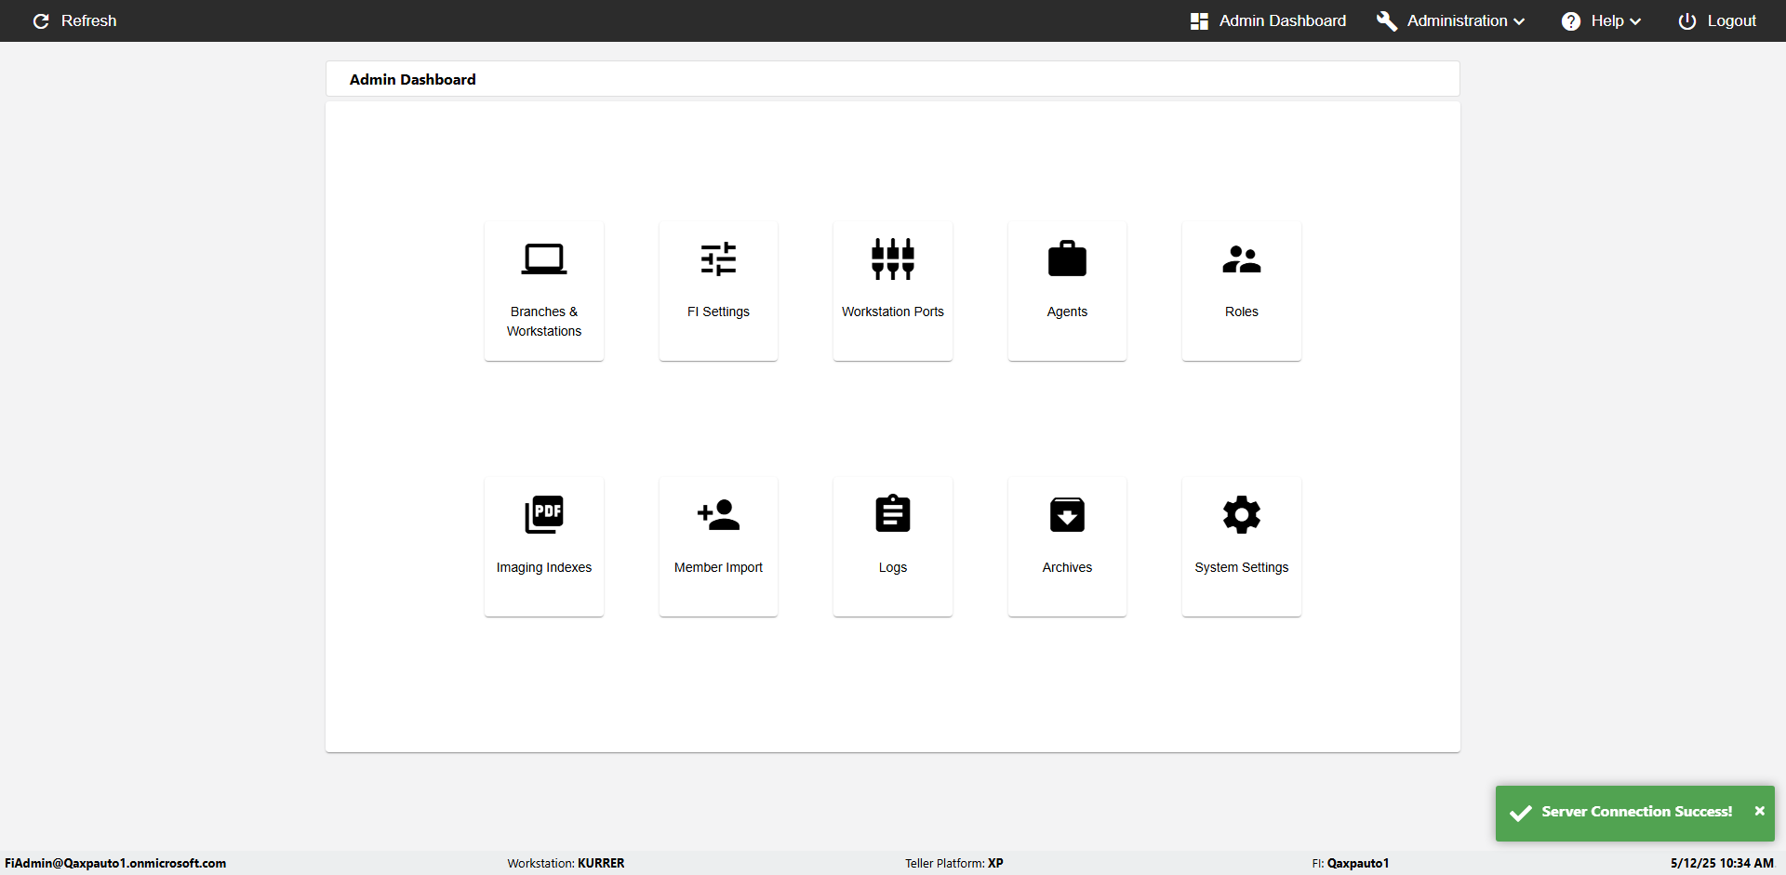Open the Workstation Ports plug icon

(893, 259)
